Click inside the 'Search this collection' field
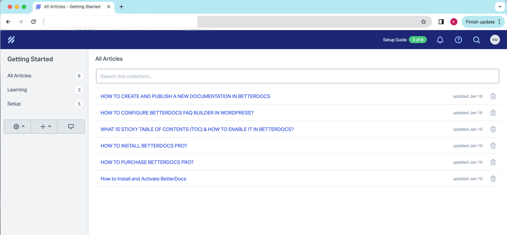The width and height of the screenshot is (507, 235). 297,76
